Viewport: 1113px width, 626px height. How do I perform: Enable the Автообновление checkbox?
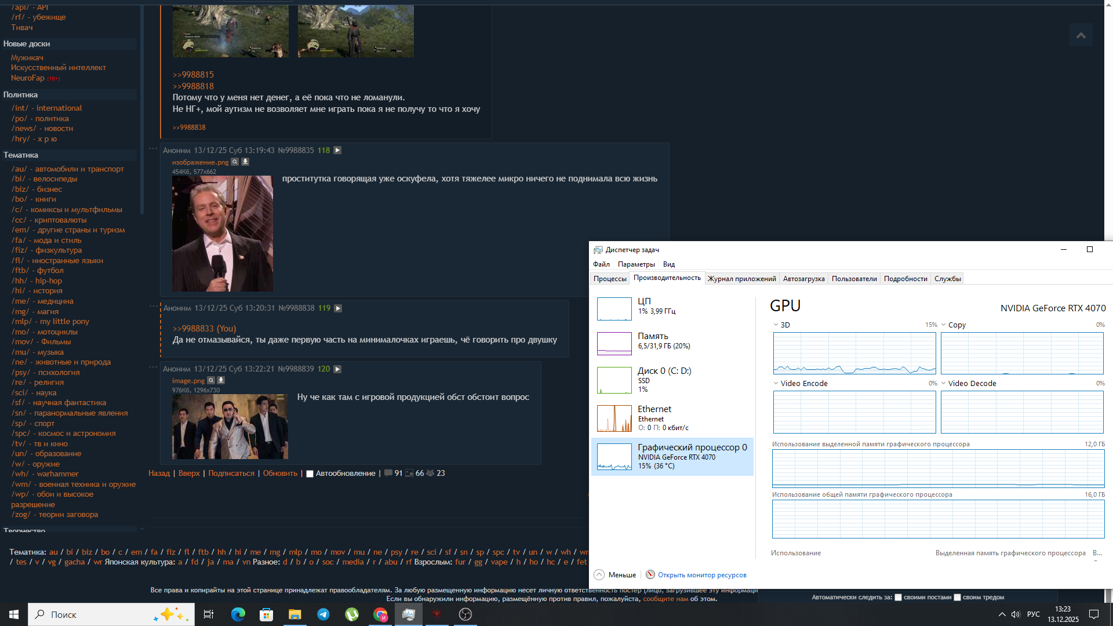tap(310, 474)
